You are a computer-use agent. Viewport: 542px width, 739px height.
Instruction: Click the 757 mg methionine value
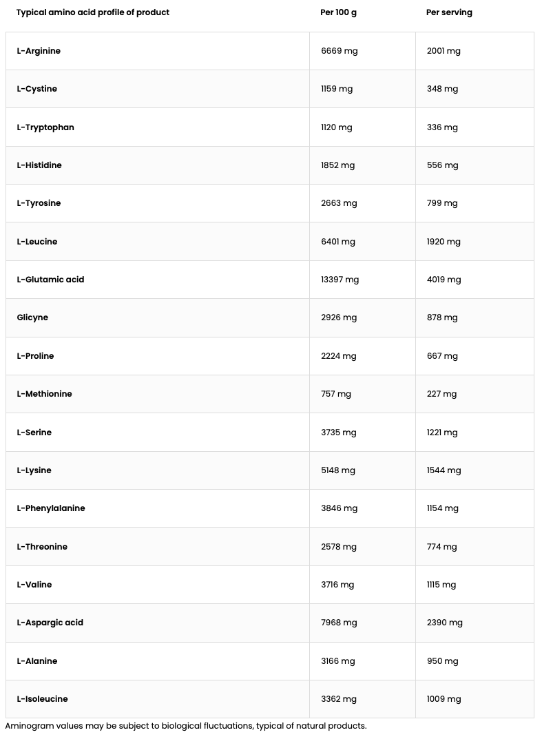click(336, 394)
